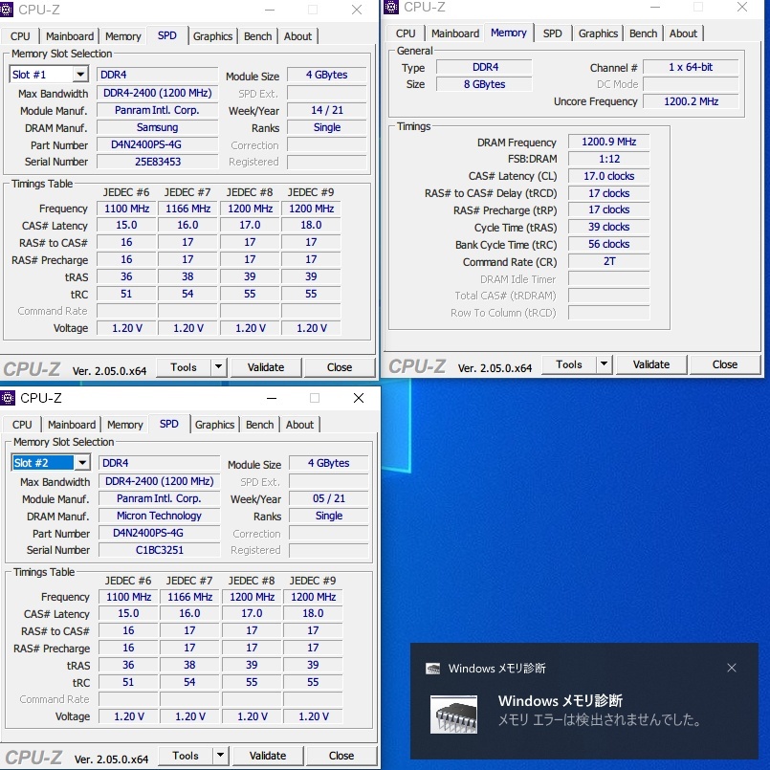Open Slot #1 memory slot dropdown
The width and height of the screenshot is (770, 770).
[x=80, y=75]
